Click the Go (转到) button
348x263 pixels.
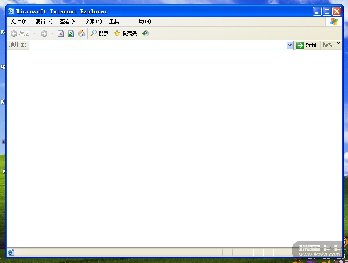pos(306,45)
